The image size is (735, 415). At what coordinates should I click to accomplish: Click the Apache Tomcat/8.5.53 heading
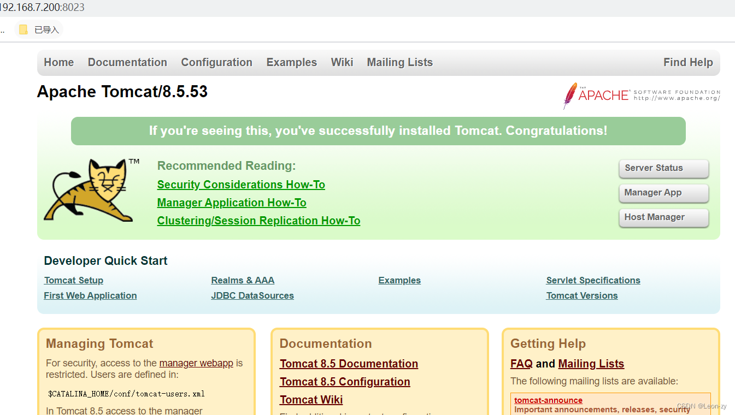(122, 92)
